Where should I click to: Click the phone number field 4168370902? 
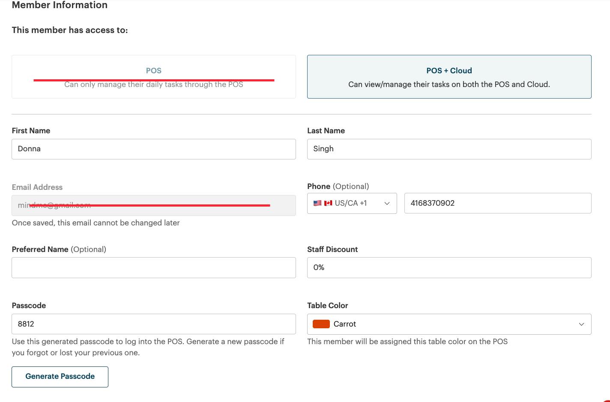click(497, 203)
